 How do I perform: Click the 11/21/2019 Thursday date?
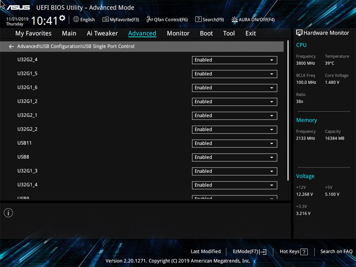[x=17, y=22]
